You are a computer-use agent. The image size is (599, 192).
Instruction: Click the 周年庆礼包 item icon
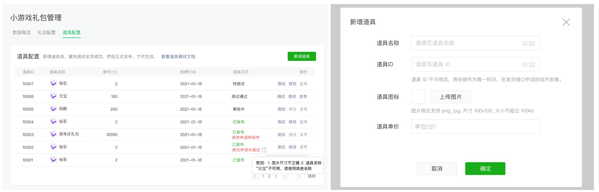(x=53, y=134)
